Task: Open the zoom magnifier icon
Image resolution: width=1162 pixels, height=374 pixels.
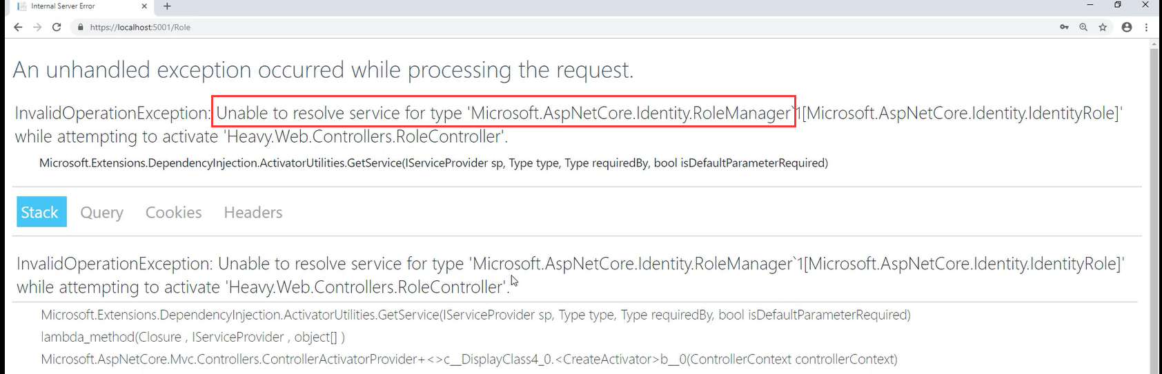Action: (x=1083, y=27)
